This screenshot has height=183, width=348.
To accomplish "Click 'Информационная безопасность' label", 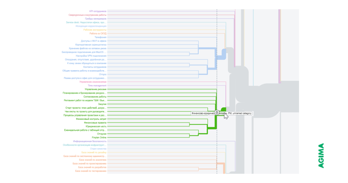I will click(x=89, y=141).
